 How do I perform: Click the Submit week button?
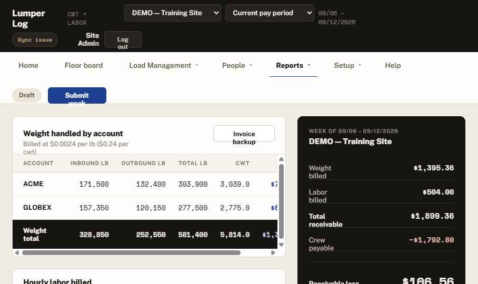77,96
